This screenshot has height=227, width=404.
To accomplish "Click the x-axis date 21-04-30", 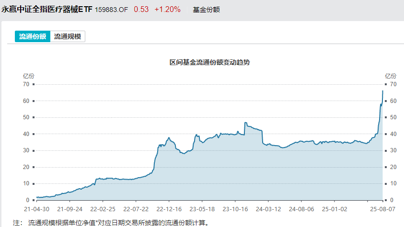I will [x=36, y=209].
